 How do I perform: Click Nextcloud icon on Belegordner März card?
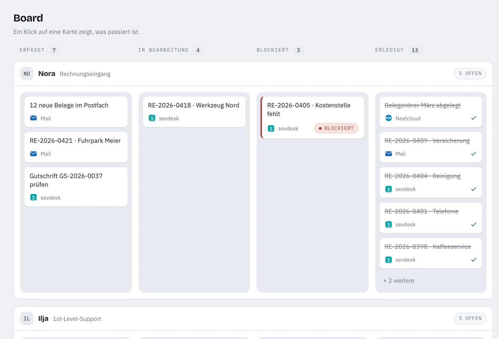[389, 118]
